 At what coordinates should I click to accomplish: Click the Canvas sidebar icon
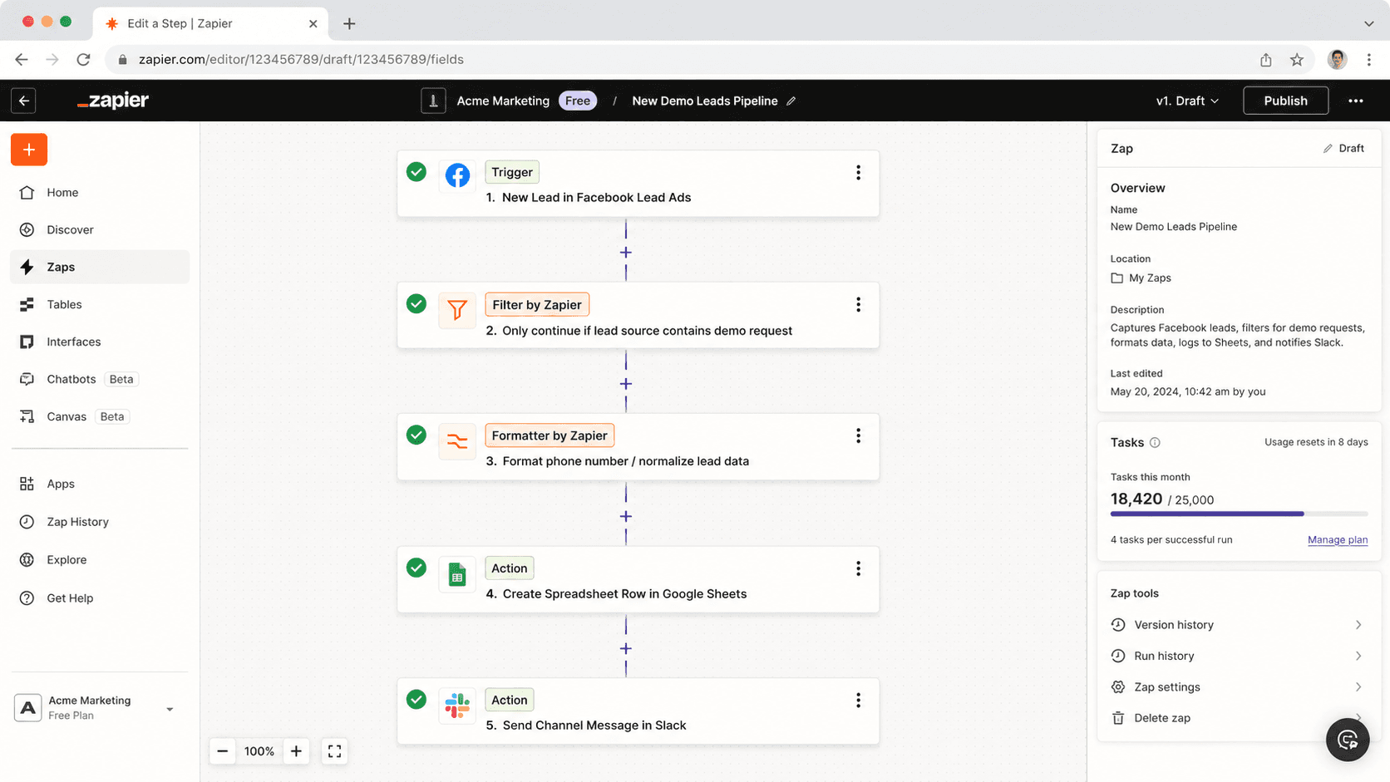pos(27,416)
